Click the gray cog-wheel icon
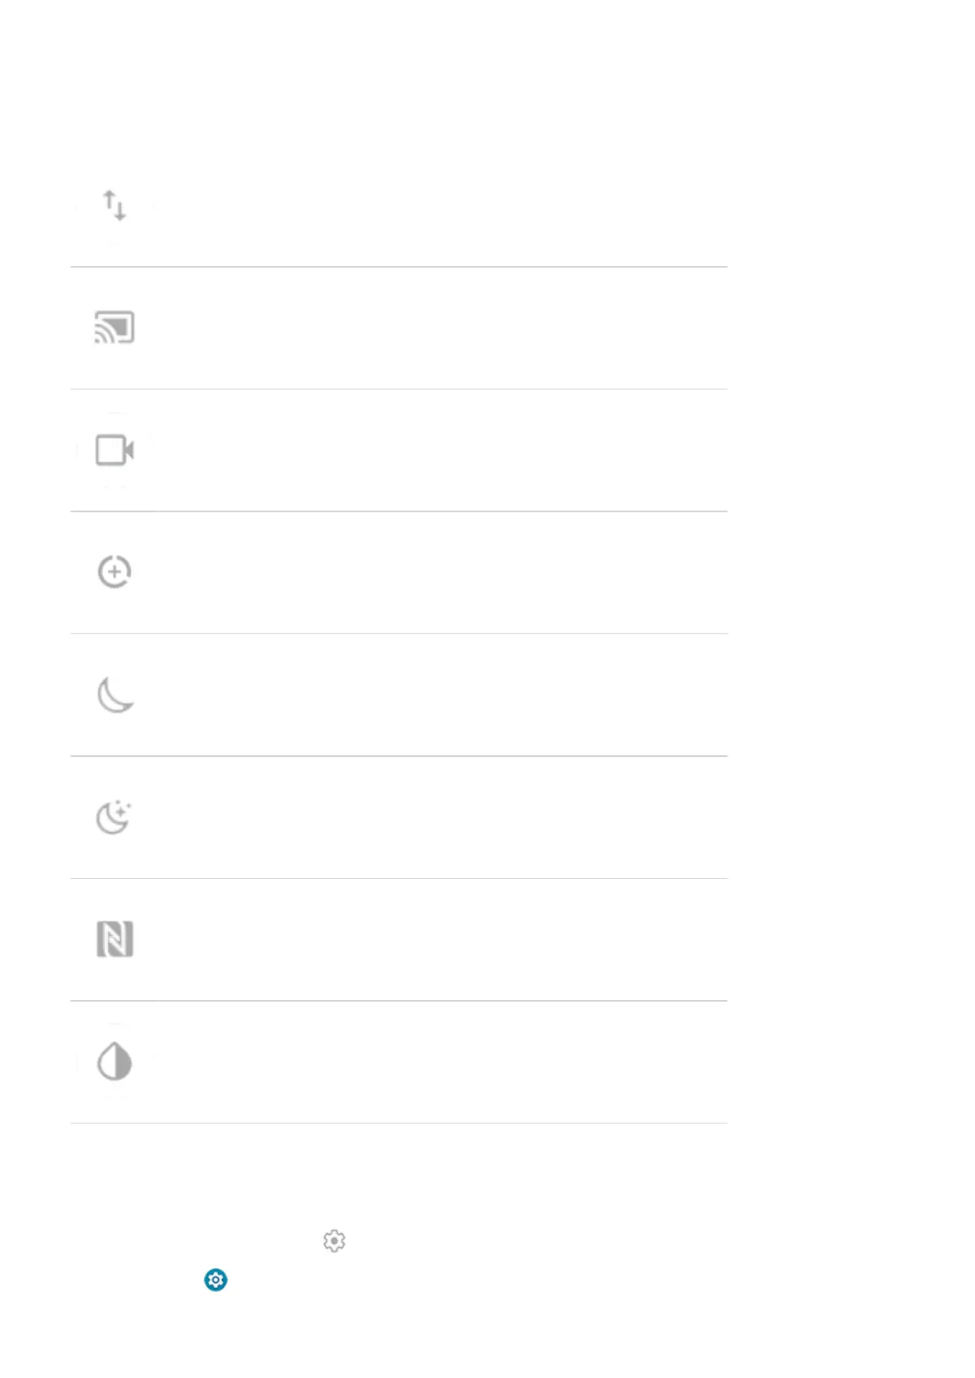 (x=334, y=1241)
